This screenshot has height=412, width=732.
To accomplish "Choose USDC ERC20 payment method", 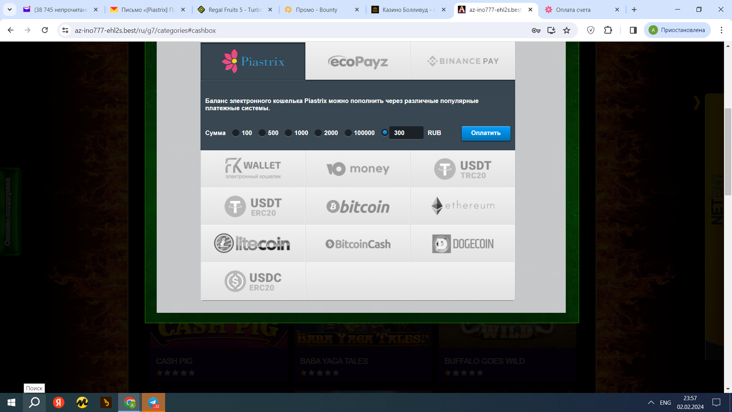I will click(253, 281).
